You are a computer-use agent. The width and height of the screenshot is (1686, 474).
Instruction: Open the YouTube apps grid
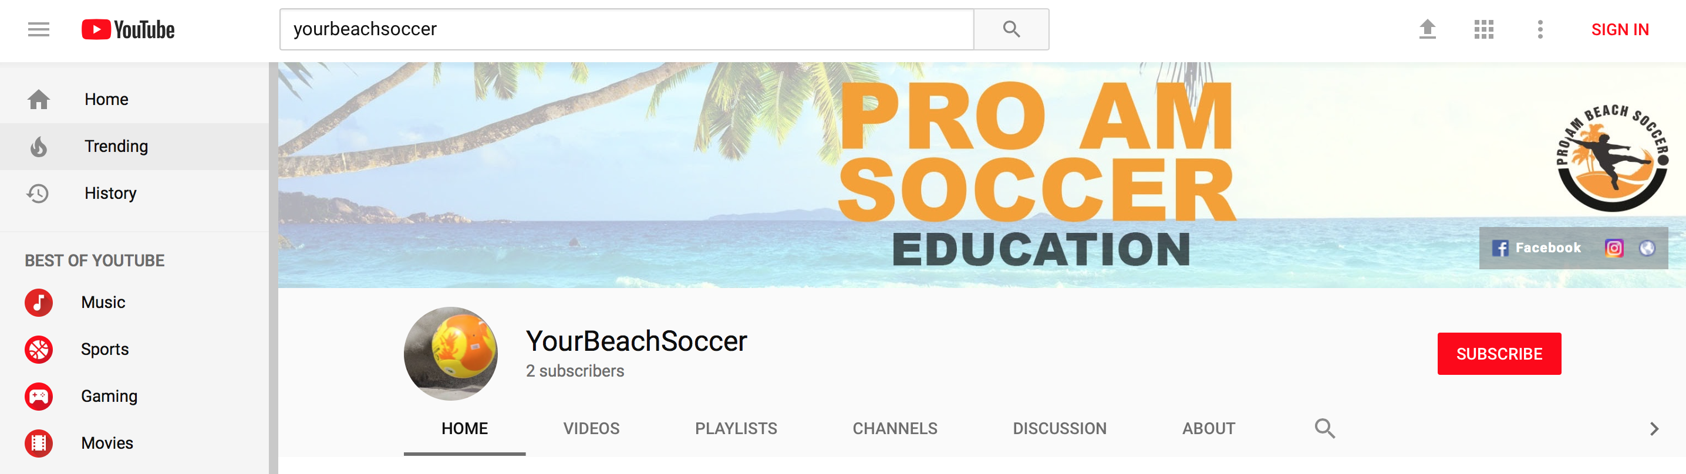click(1483, 29)
